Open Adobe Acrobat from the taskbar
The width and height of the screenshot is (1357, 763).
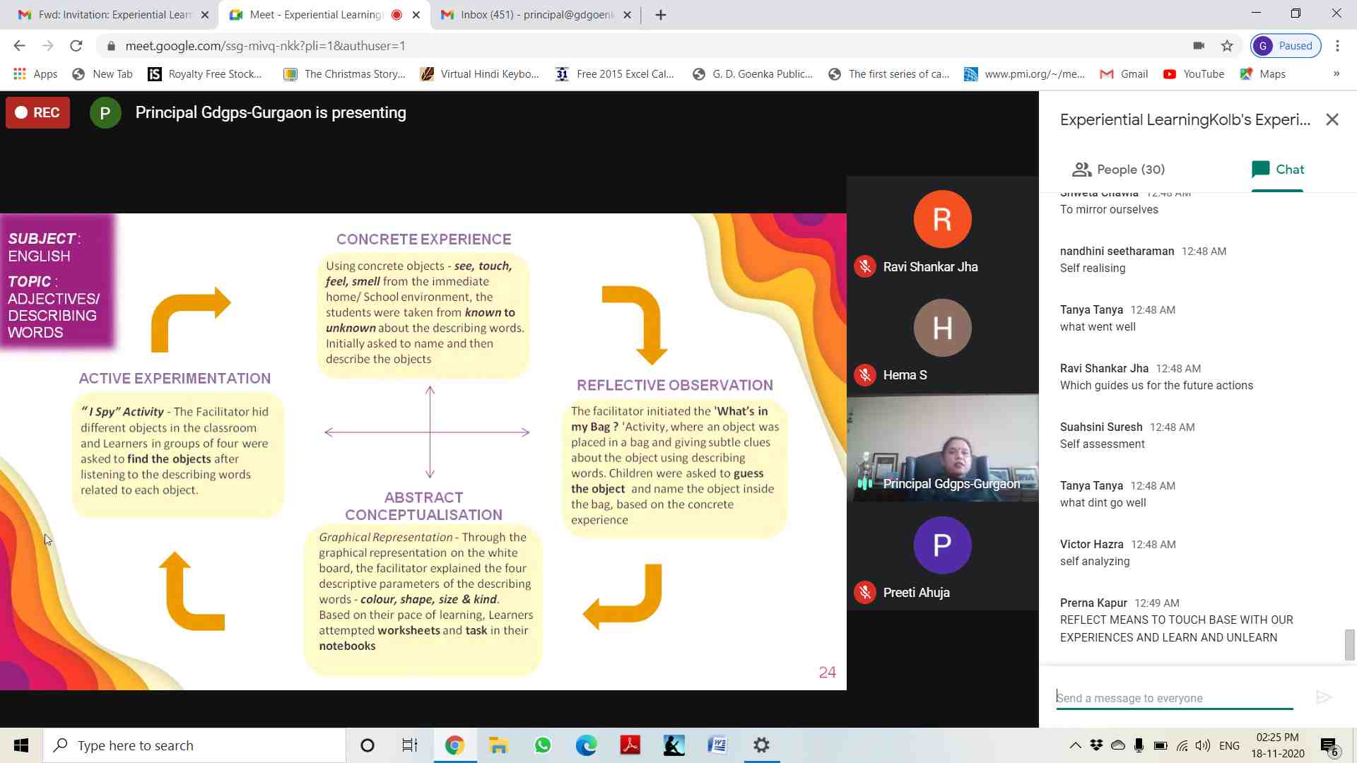coord(630,745)
